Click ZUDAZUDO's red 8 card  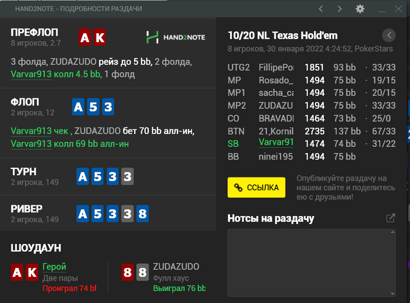(127, 272)
